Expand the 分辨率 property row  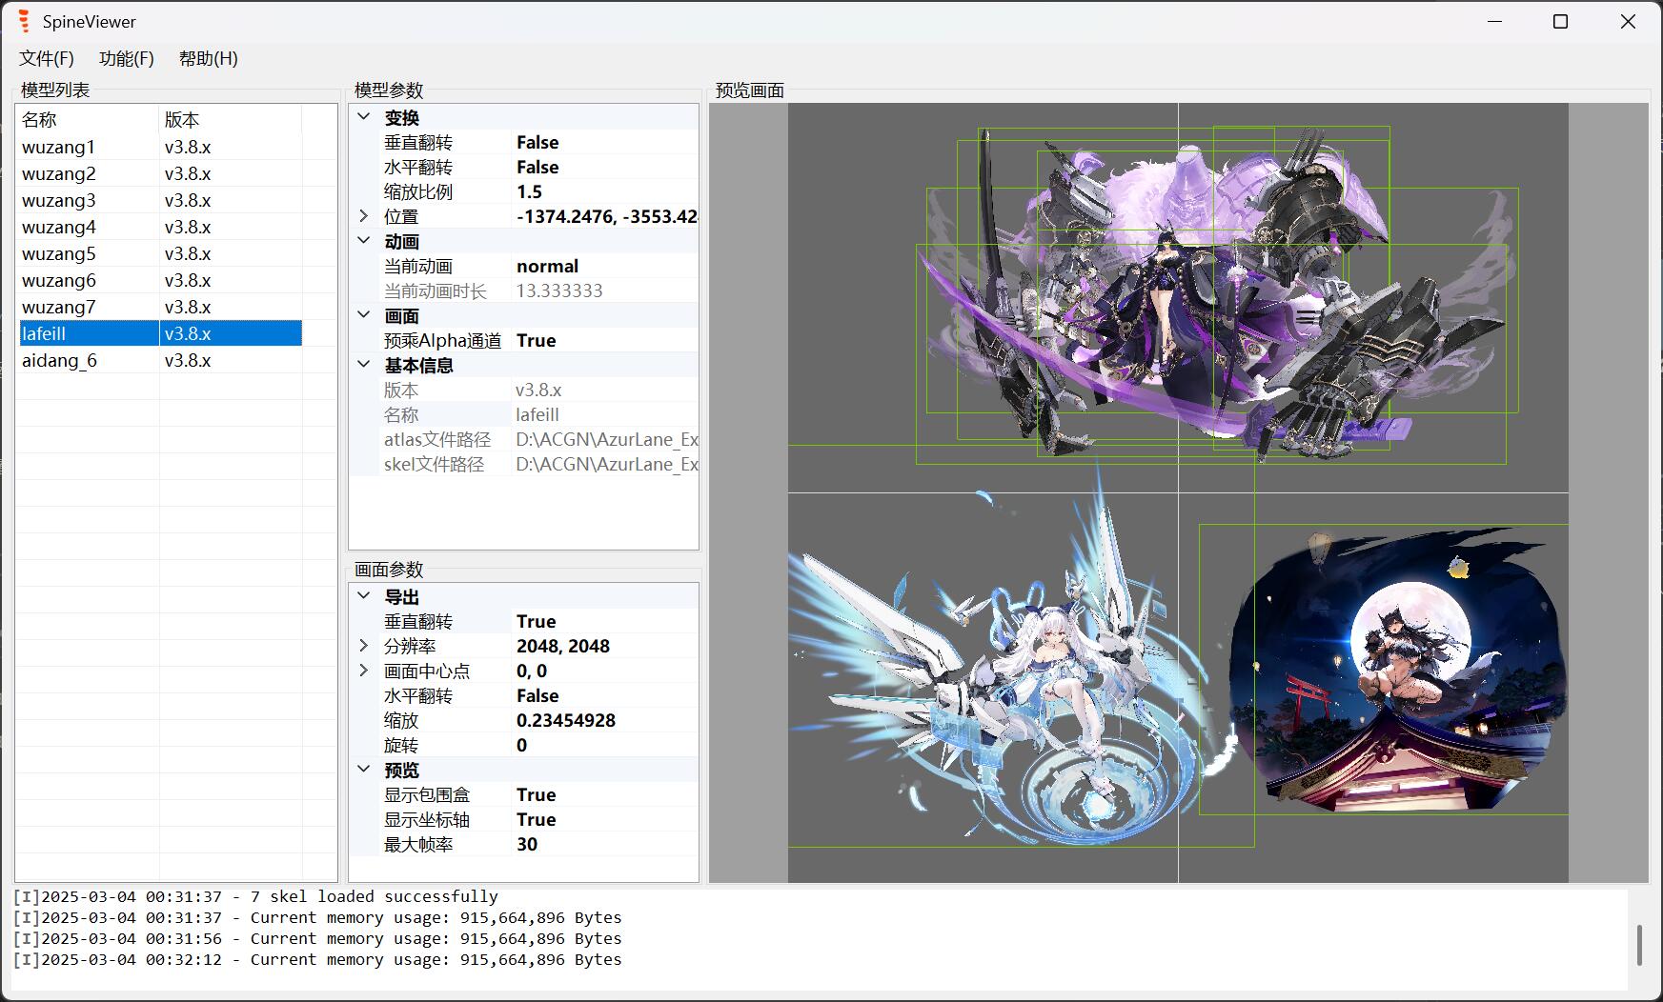tap(364, 646)
